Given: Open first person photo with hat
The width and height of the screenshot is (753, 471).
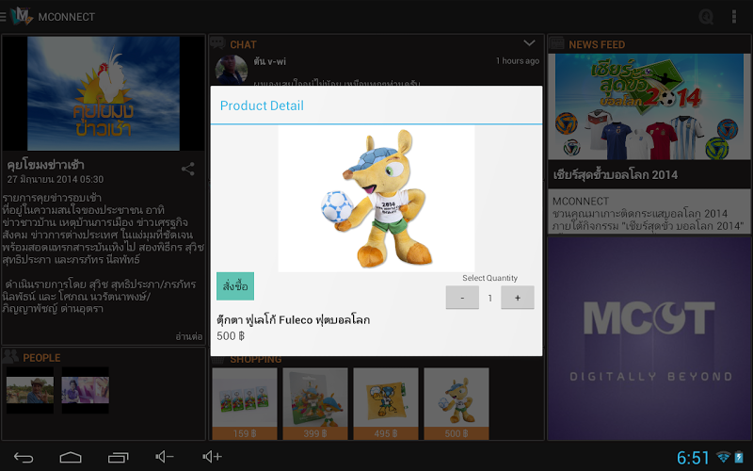Looking at the screenshot, I should coord(30,390).
